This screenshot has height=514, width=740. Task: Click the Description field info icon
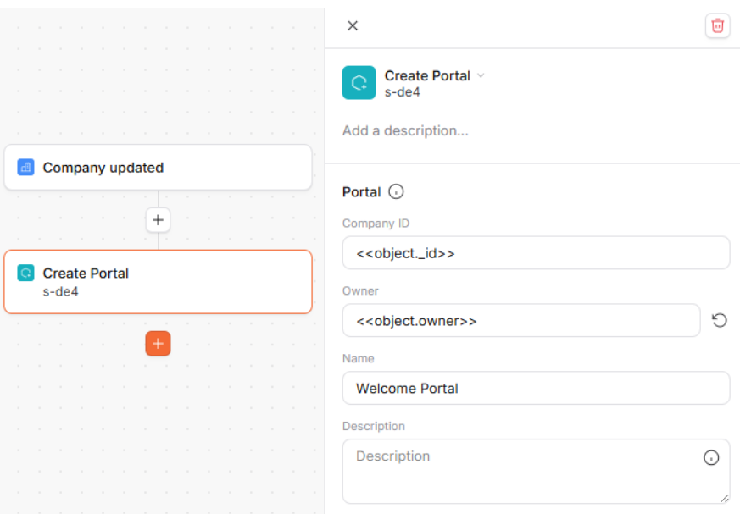tap(711, 457)
